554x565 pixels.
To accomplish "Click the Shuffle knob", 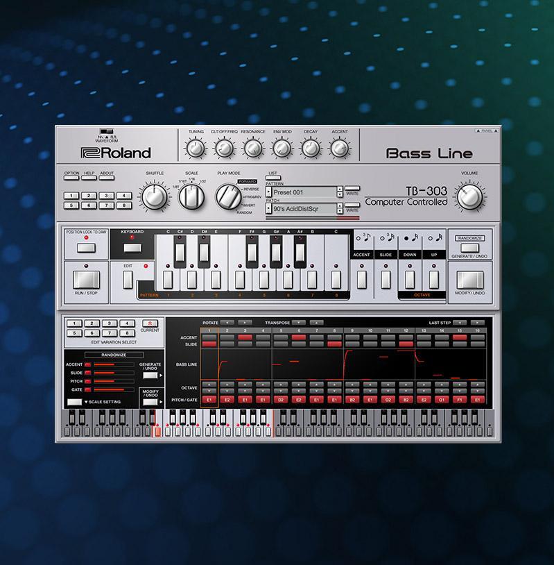I will (155, 196).
